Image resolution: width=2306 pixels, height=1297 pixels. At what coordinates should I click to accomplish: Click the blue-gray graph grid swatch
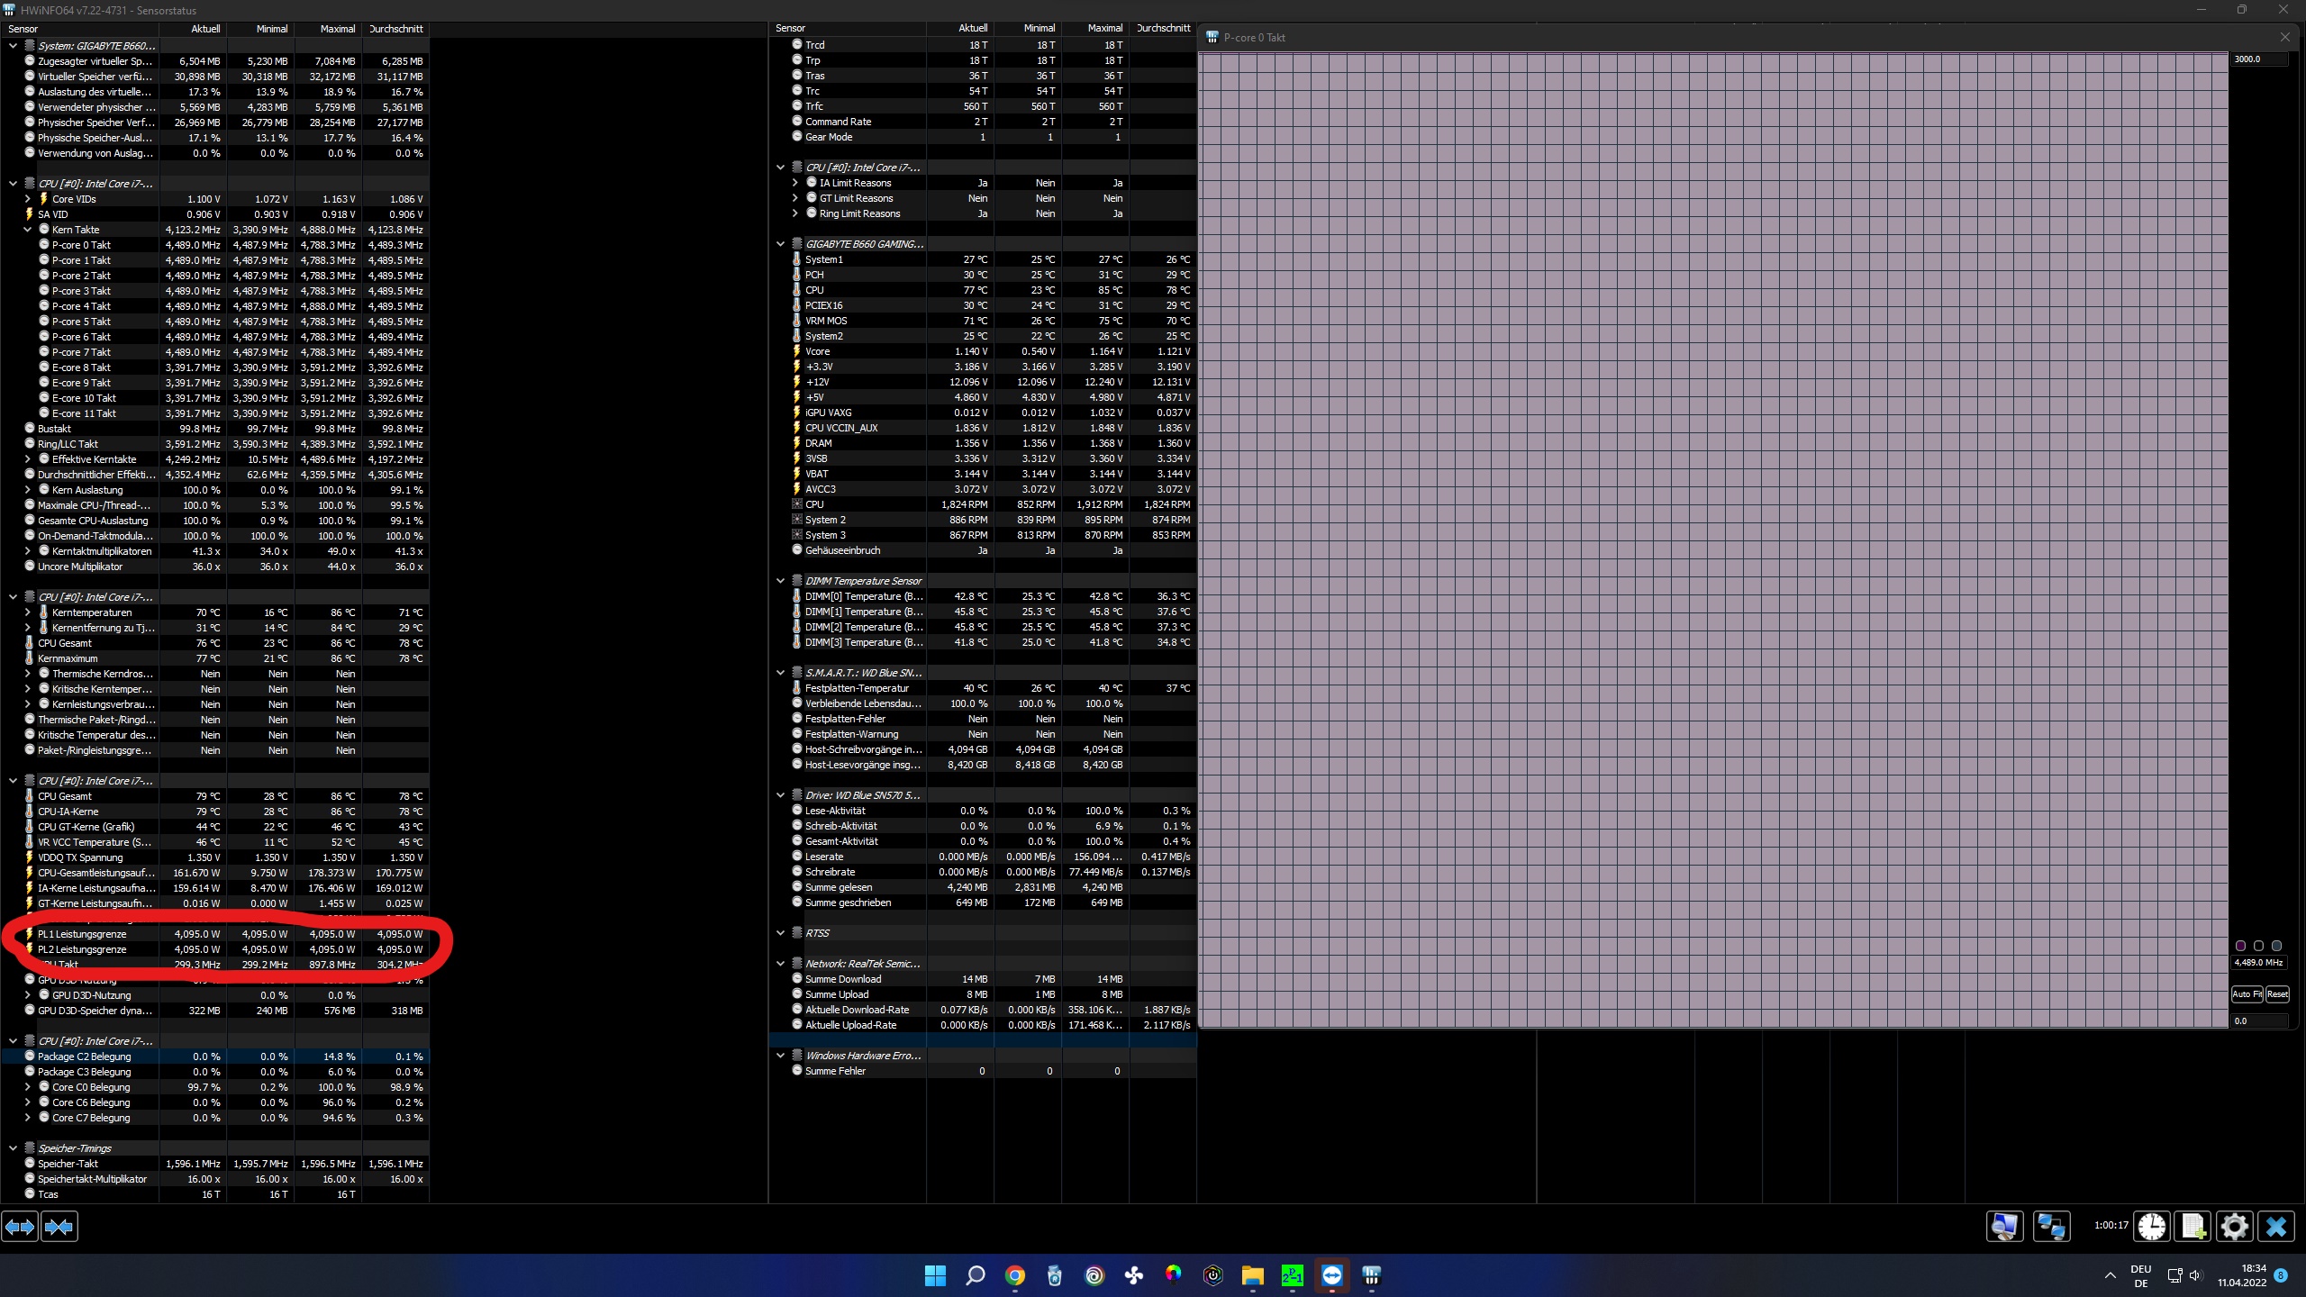pyautogui.click(x=2276, y=946)
